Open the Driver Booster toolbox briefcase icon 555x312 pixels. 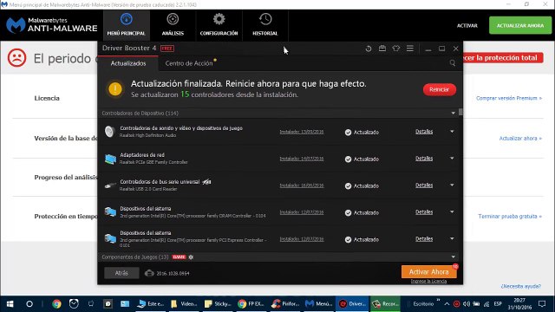pos(382,49)
